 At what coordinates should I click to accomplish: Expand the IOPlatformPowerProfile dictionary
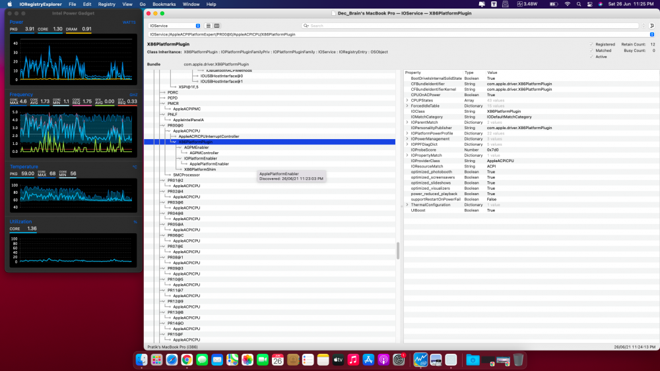tap(407, 133)
